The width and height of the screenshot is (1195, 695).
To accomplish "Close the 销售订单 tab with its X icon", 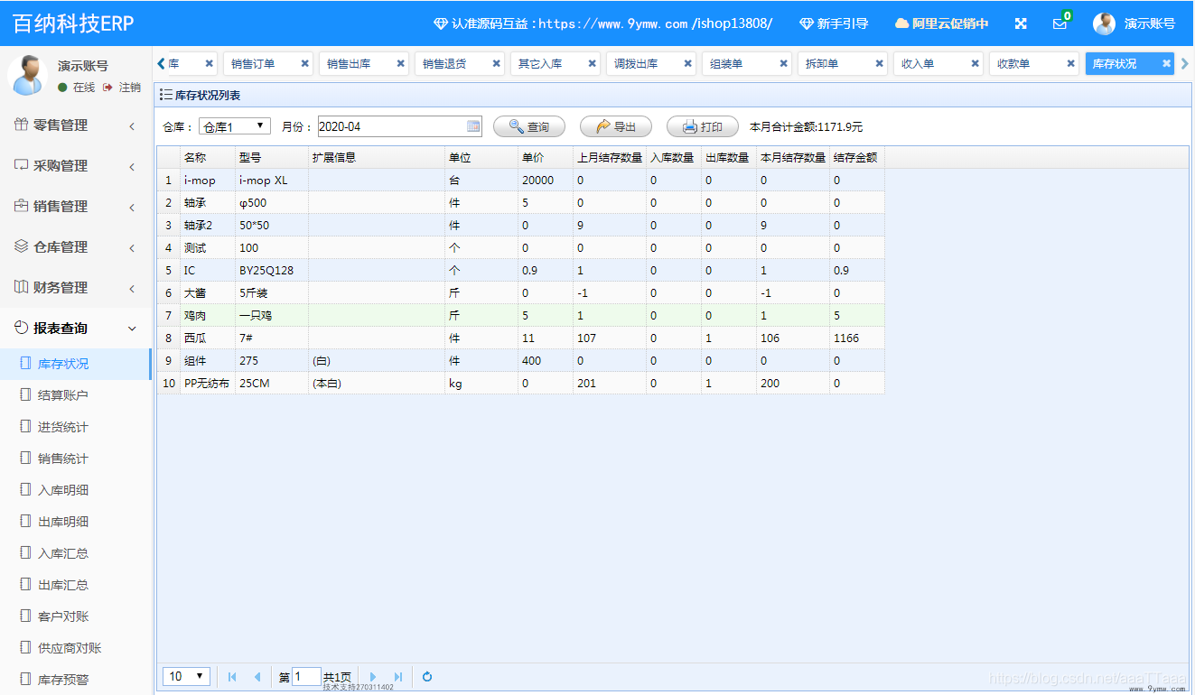I will point(305,63).
